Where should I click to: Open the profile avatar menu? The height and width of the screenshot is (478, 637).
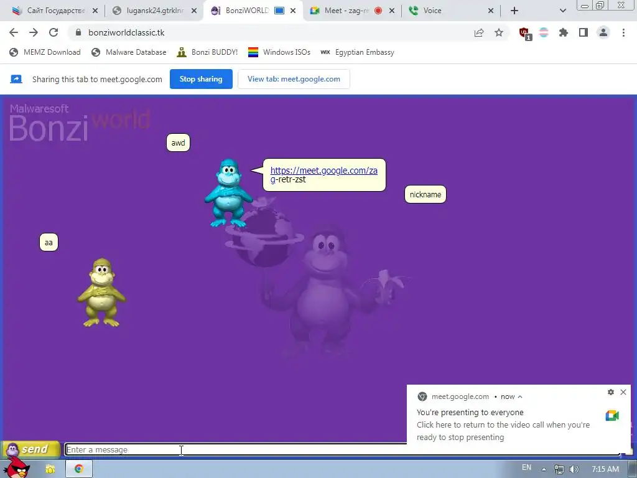603,32
